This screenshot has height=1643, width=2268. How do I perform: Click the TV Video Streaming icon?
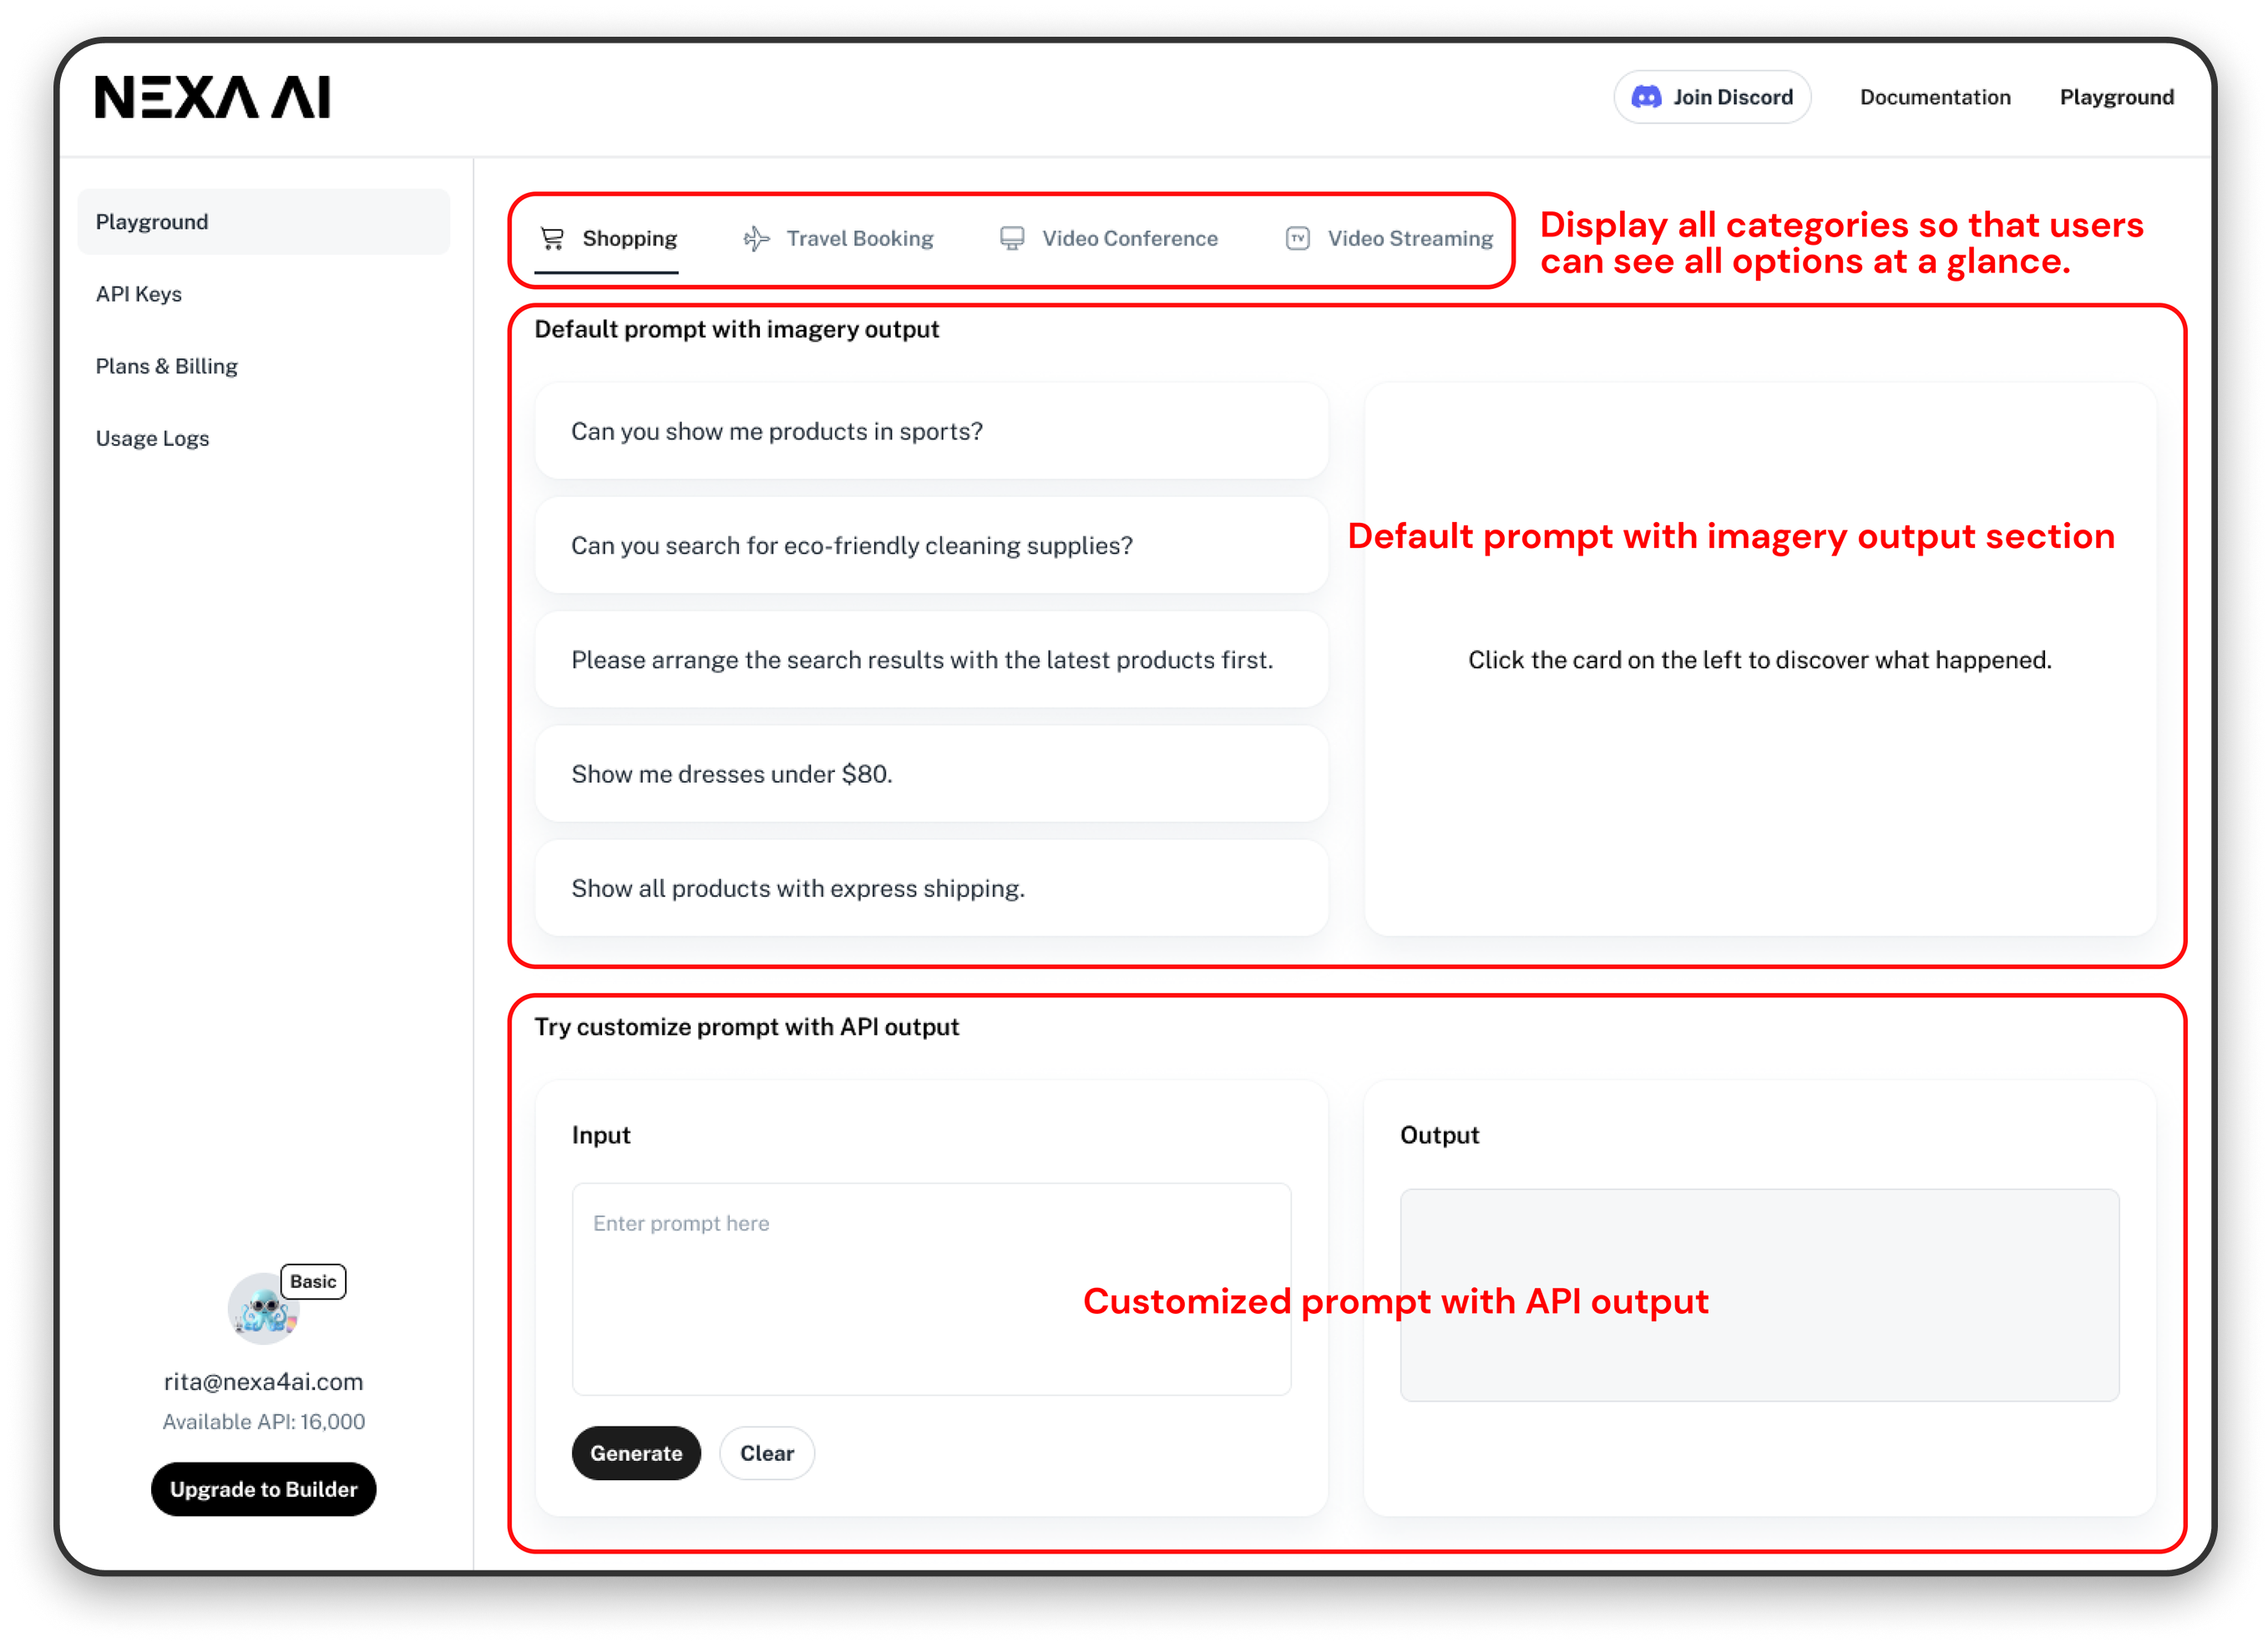[x=1297, y=238]
